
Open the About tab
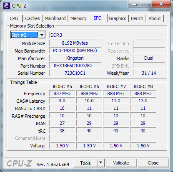pyautogui.click(x=155, y=18)
